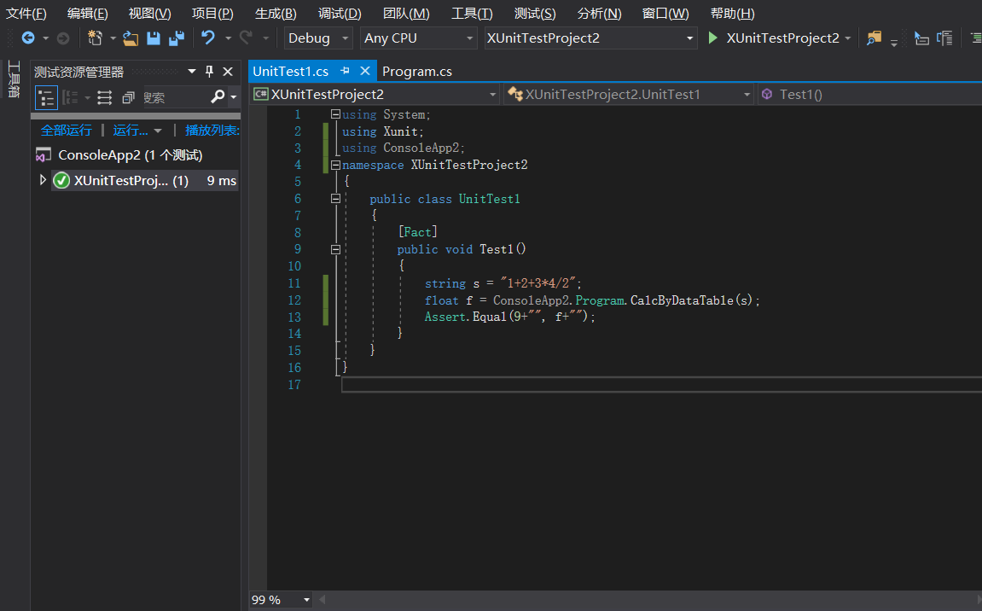Viewport: 982px width, 611px height.
Task: Click the greyed Redo arrow icon
Action: [246, 38]
